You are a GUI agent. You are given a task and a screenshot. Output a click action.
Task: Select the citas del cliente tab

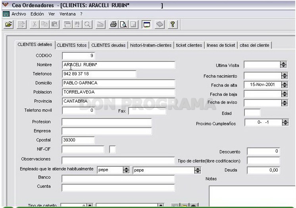point(254,45)
